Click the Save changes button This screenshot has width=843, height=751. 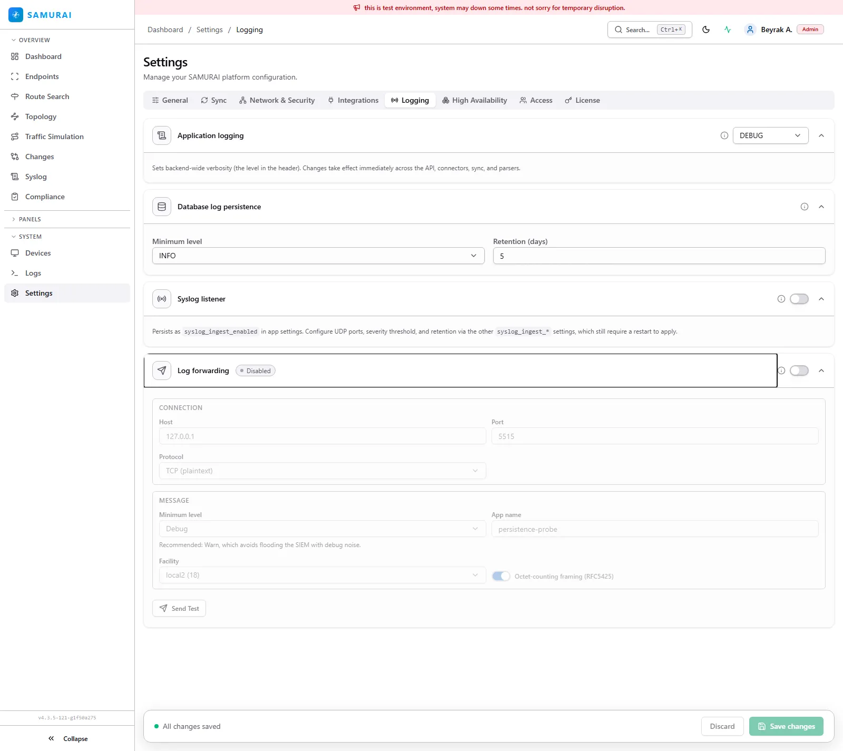786,726
